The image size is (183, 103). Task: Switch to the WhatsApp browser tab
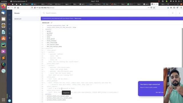(x=130, y=4)
